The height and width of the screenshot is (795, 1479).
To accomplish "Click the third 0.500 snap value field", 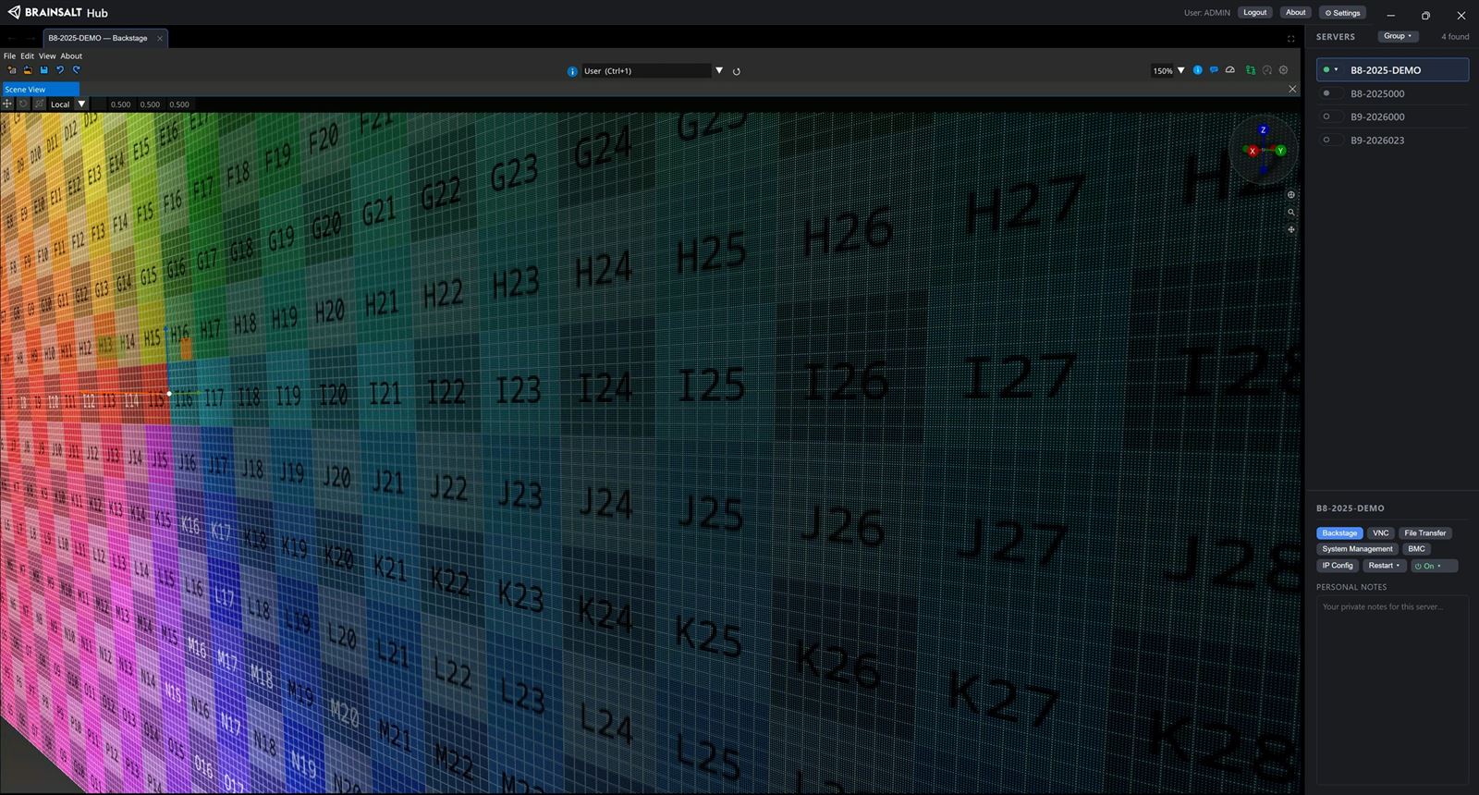I will pyautogui.click(x=179, y=104).
